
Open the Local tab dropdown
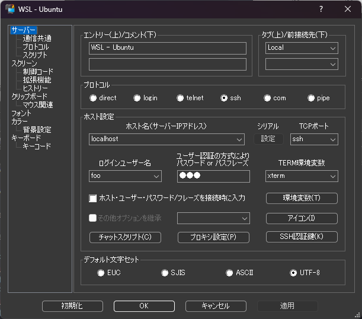coord(302,48)
